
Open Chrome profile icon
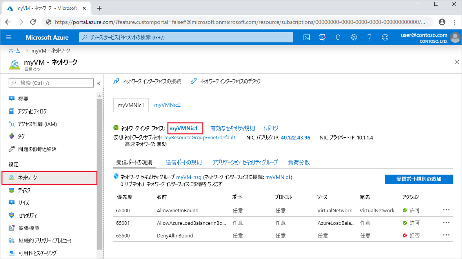(x=442, y=22)
